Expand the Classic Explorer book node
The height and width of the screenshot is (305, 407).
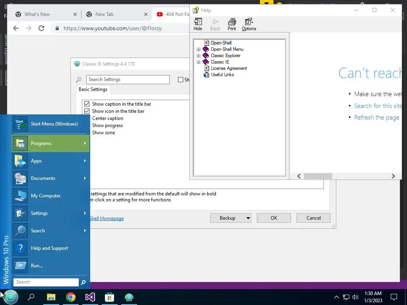point(199,56)
